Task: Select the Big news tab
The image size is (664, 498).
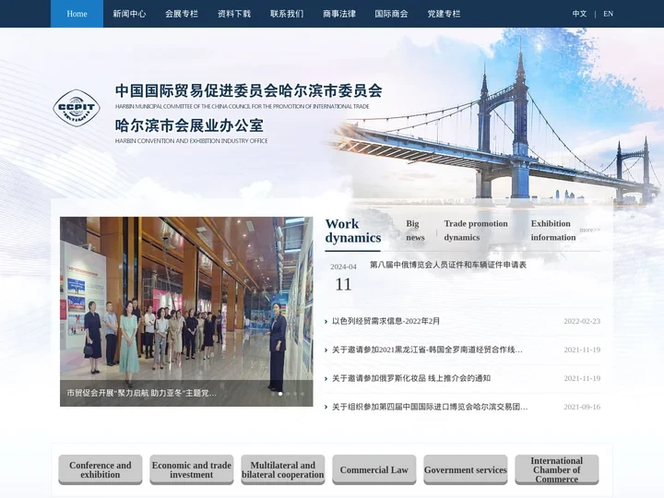Action: click(x=415, y=231)
